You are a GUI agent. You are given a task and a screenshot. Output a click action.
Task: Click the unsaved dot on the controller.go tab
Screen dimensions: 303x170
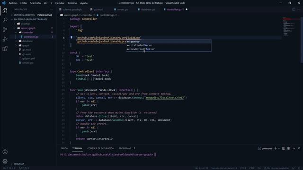pyautogui.click(x=187, y=9)
